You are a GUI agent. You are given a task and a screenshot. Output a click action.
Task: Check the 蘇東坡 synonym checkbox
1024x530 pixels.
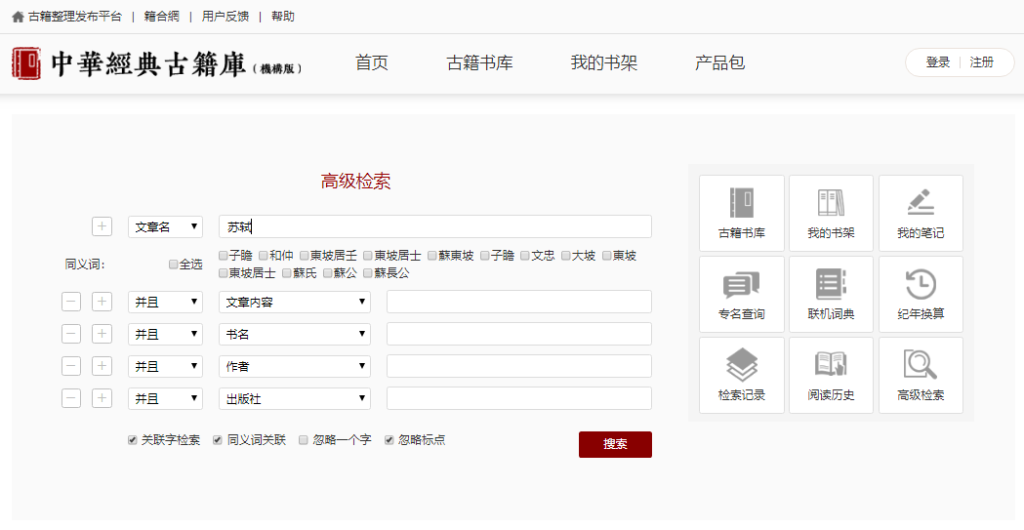click(x=432, y=256)
